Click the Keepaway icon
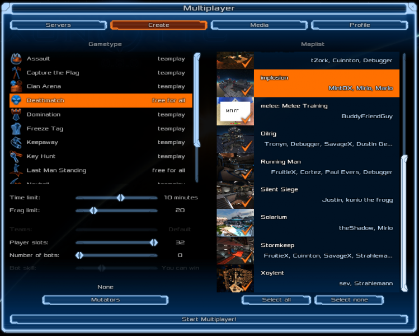This screenshot has width=419, height=336. [16, 142]
